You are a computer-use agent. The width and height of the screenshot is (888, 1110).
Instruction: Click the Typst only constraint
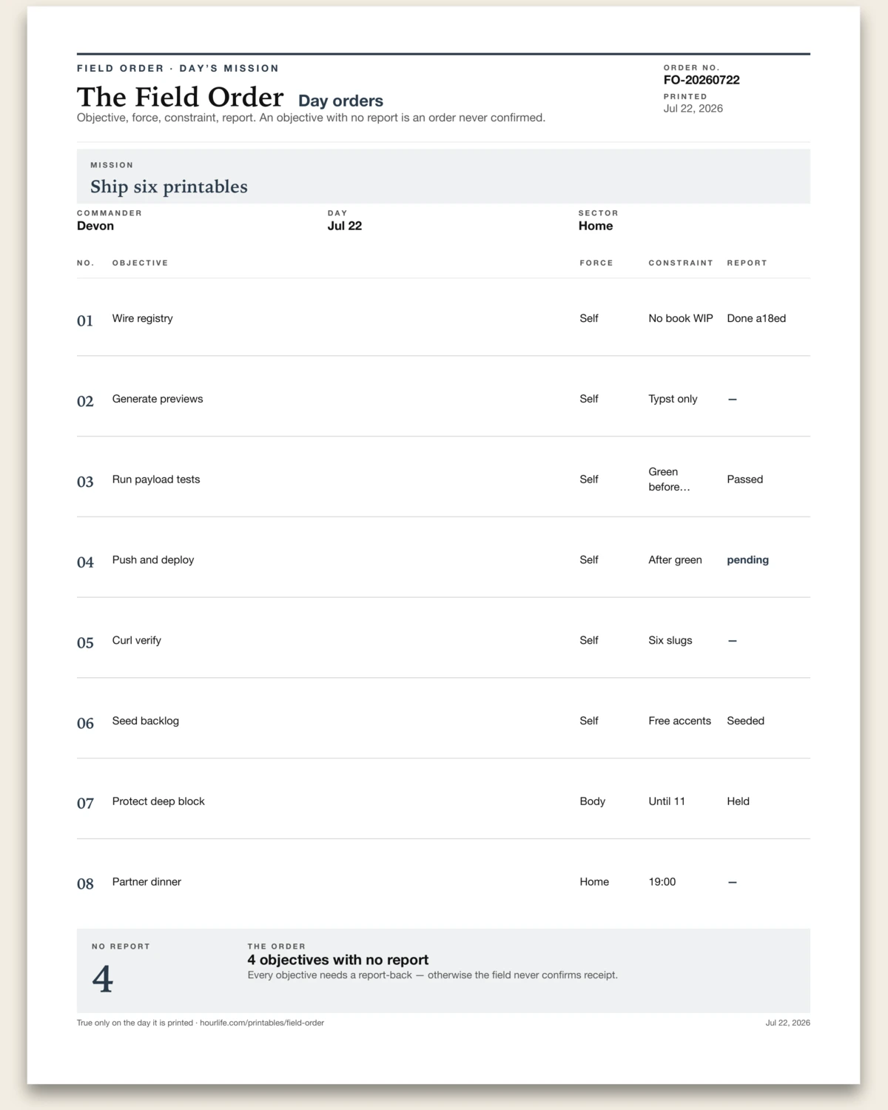(x=673, y=399)
